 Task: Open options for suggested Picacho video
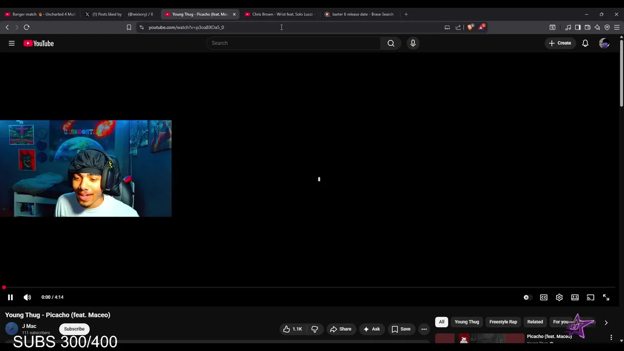tap(611, 337)
